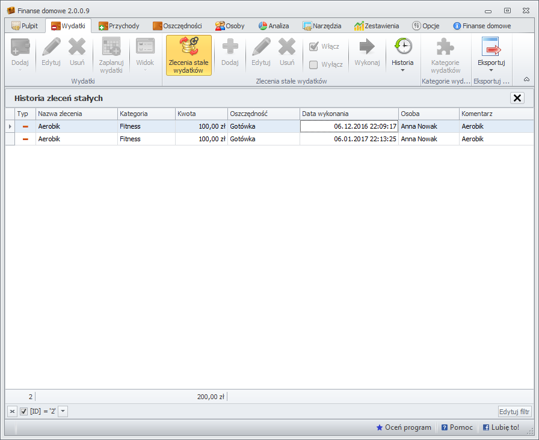The height and width of the screenshot is (440, 539).
Task: Toggle the Wyłącz checkbox
Action: pos(313,65)
